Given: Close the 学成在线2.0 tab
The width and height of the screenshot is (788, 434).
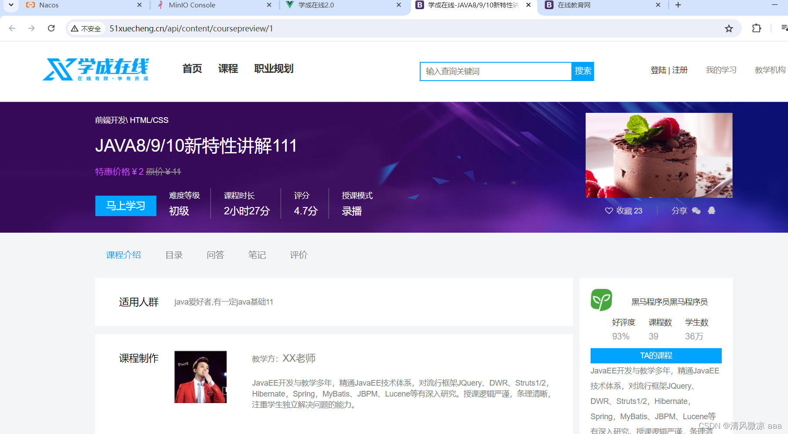Looking at the screenshot, I should click(399, 5).
